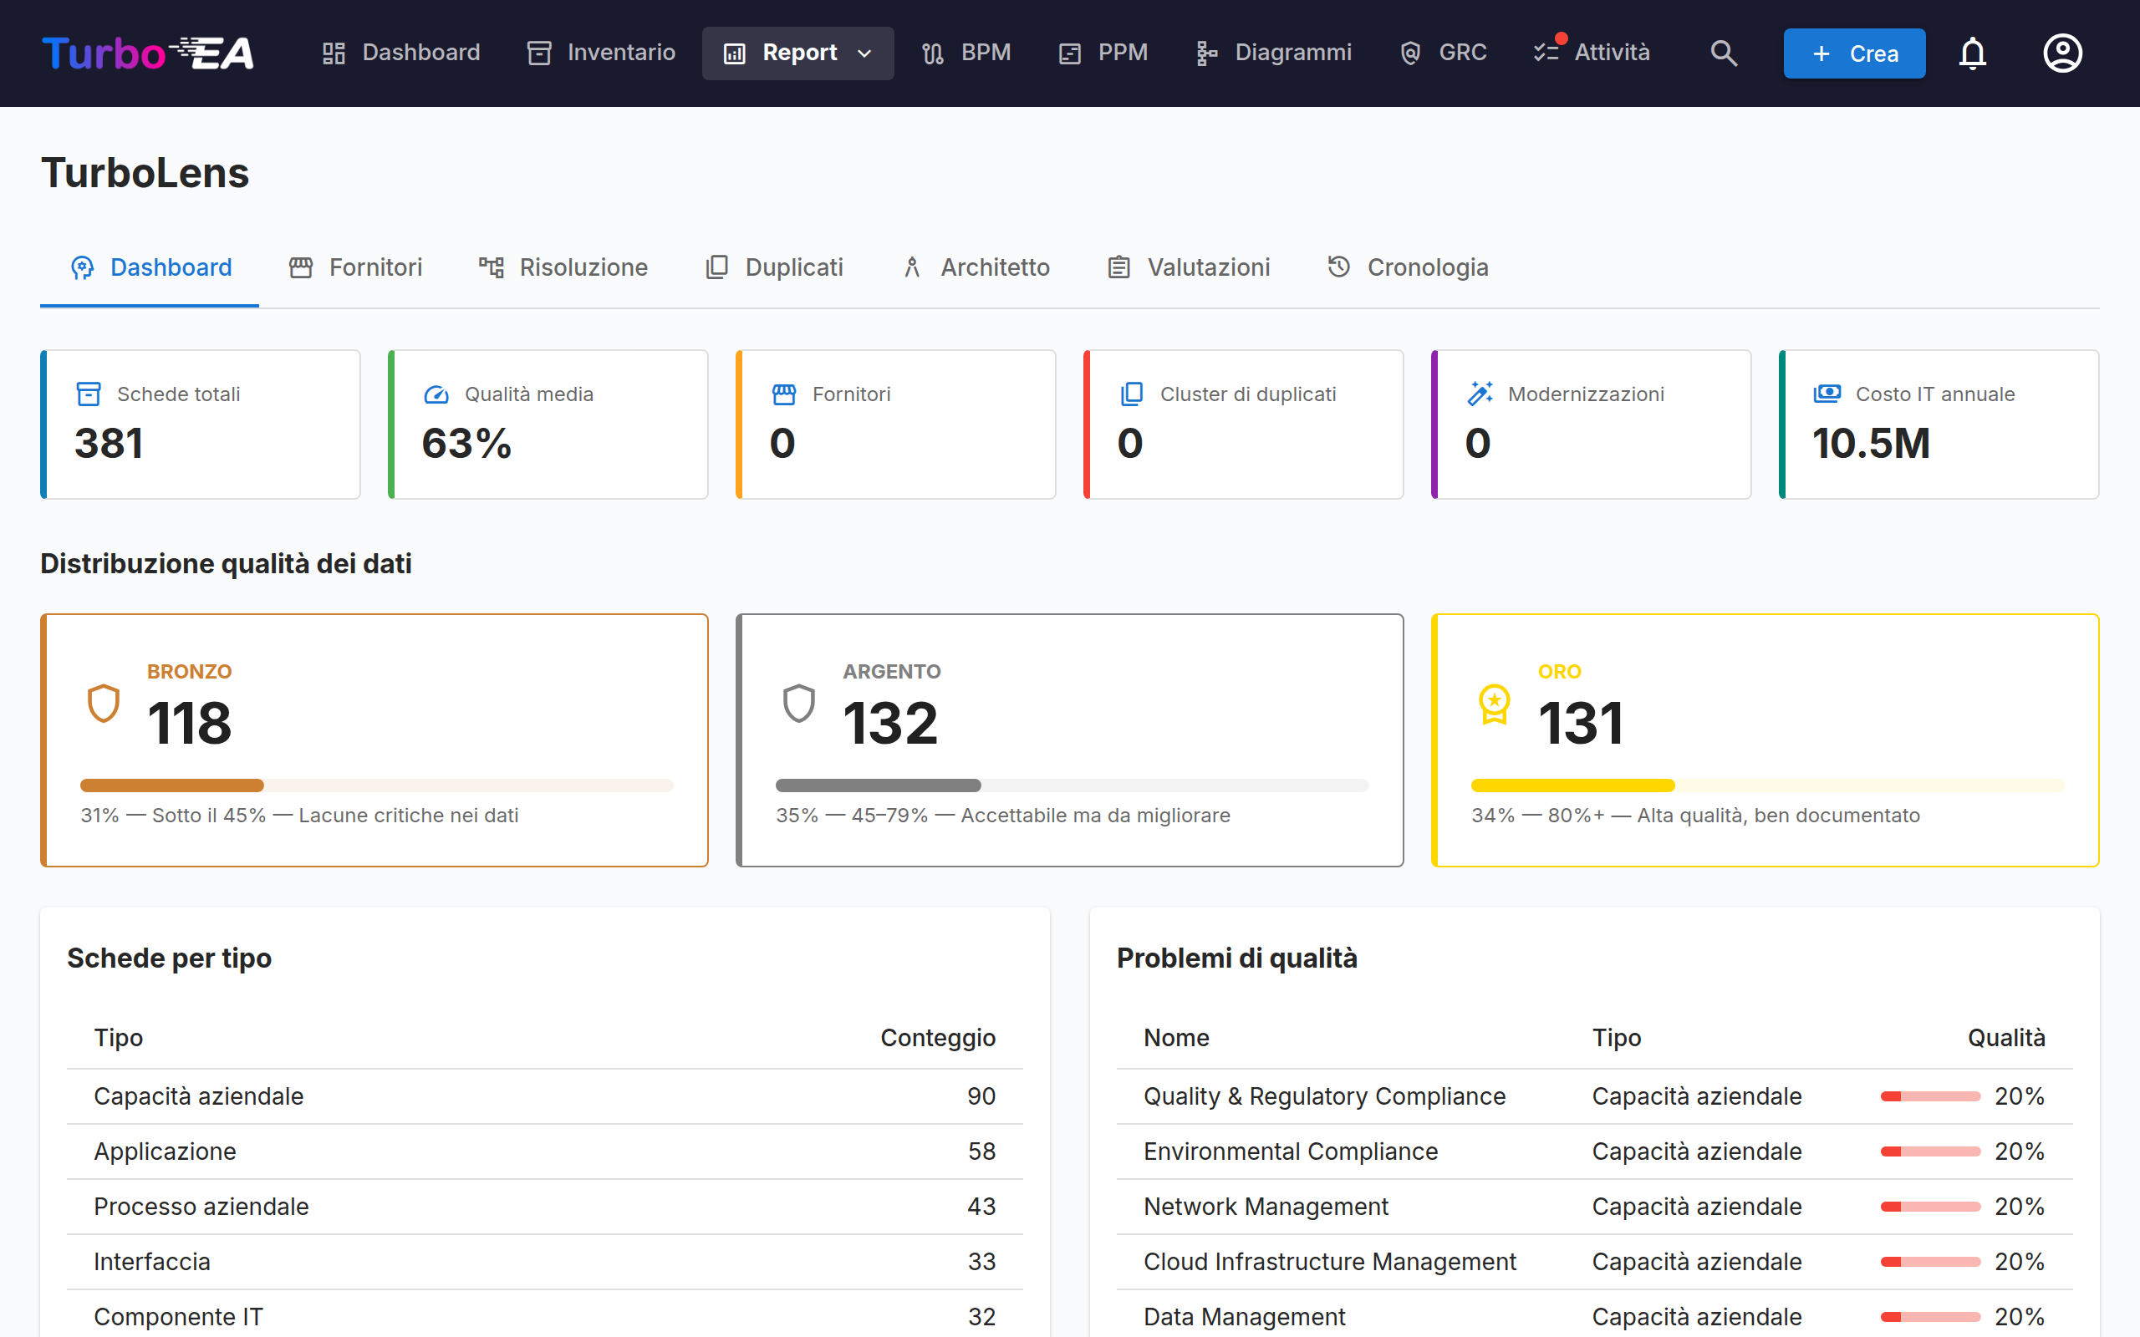The width and height of the screenshot is (2140, 1337).
Task: Open the user account avatar
Action: tap(2062, 53)
